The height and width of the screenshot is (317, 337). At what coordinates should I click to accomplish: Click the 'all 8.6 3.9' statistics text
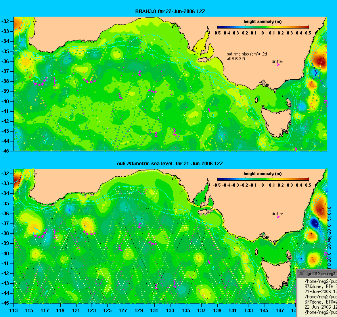click(236, 59)
